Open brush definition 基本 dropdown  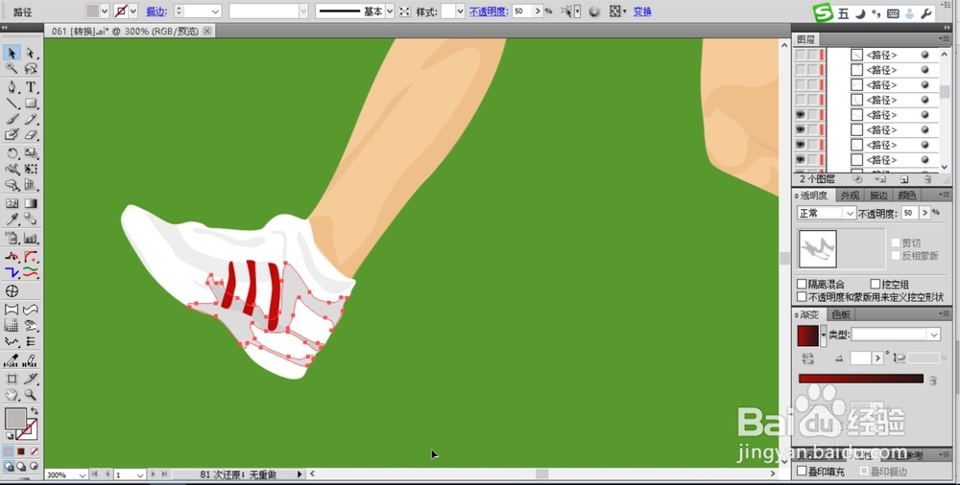coord(390,12)
